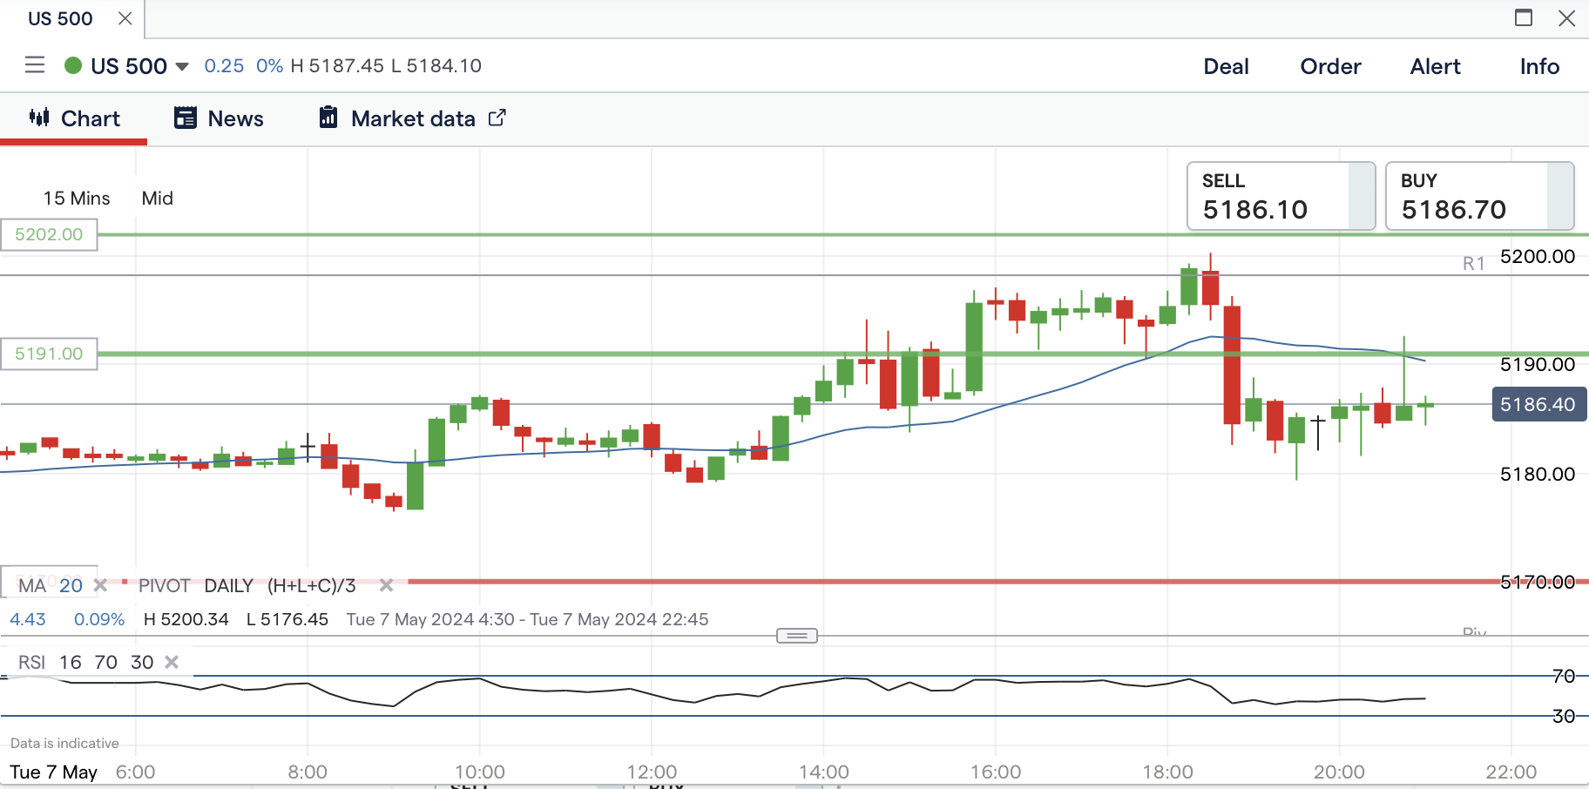The image size is (1589, 789).
Task: Change the 15 Mins timeframe
Action: click(x=77, y=199)
